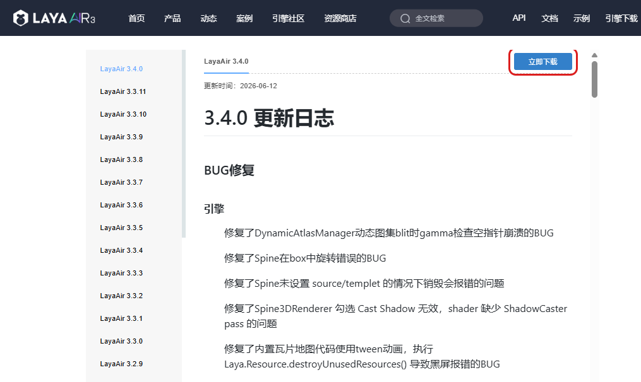Click the LayaAir3 logo

pyautogui.click(x=54, y=18)
